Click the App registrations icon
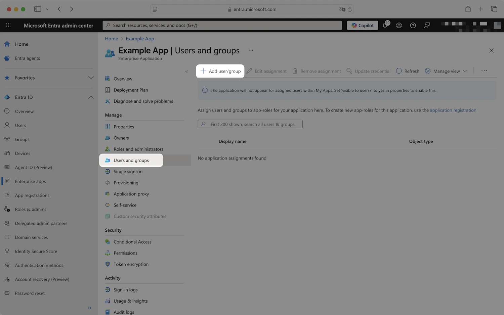Image resolution: width=504 pixels, height=315 pixels. pyautogui.click(x=7, y=195)
